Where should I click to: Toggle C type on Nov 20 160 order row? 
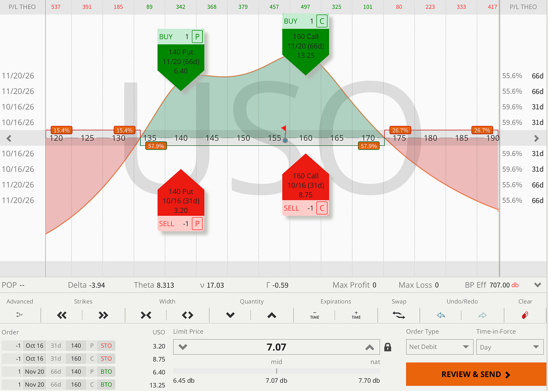tap(92, 385)
